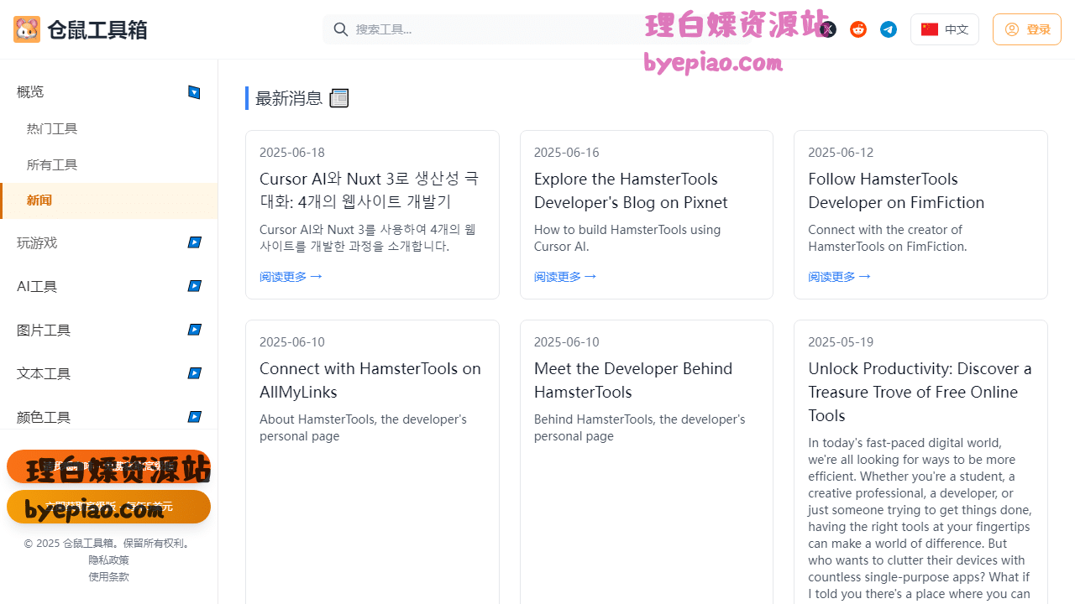The width and height of the screenshot is (1075, 604).
Task: Expand the 图片工具 sidebar category
Action: pyautogui.click(x=194, y=330)
